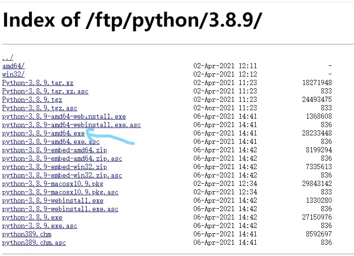Open python-3.8.9-amd64.exe.asc signature link
Screen dimensions: 354x256
click(51, 142)
